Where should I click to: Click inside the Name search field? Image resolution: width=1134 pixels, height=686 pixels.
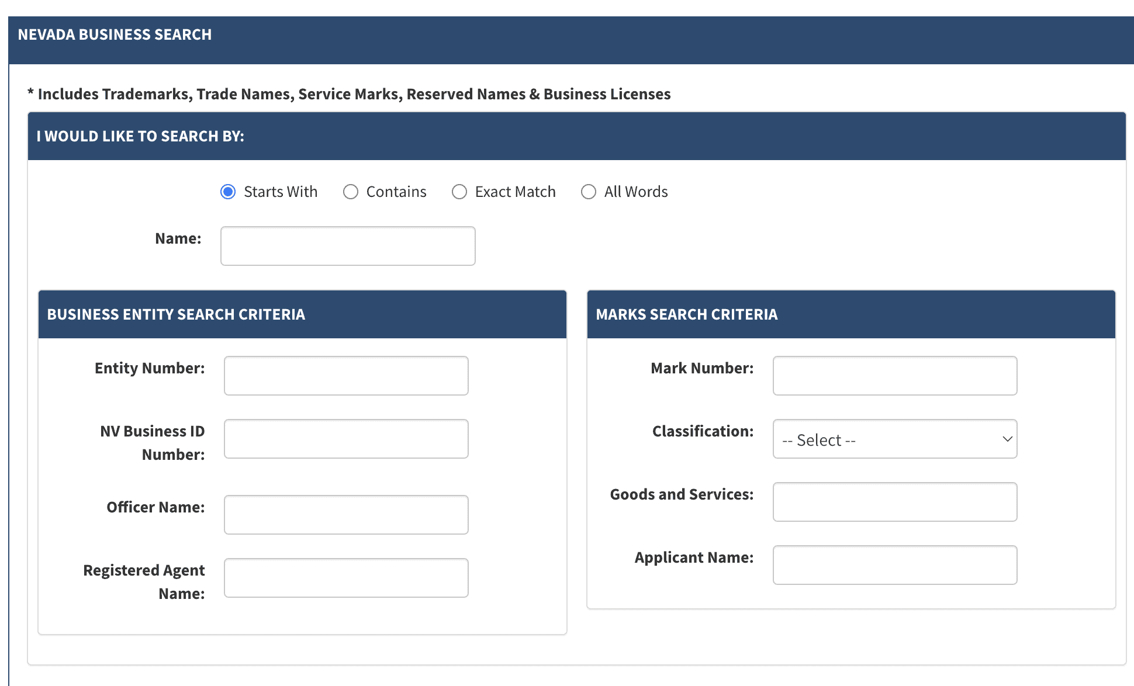click(347, 245)
